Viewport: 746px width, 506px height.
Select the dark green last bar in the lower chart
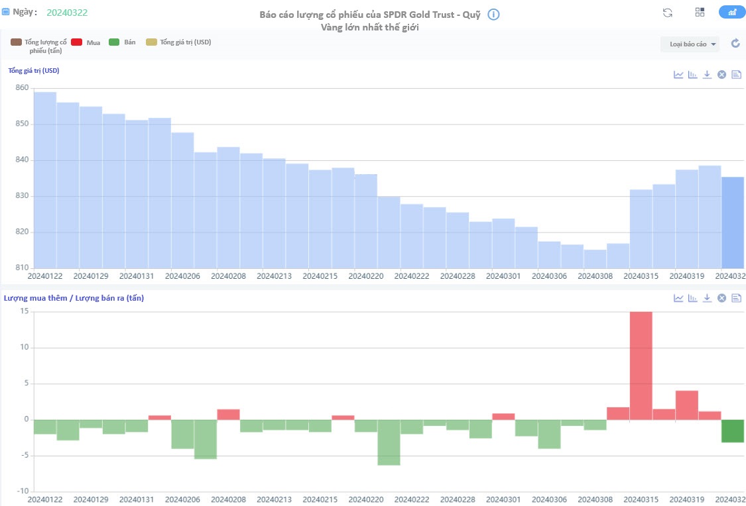733,431
